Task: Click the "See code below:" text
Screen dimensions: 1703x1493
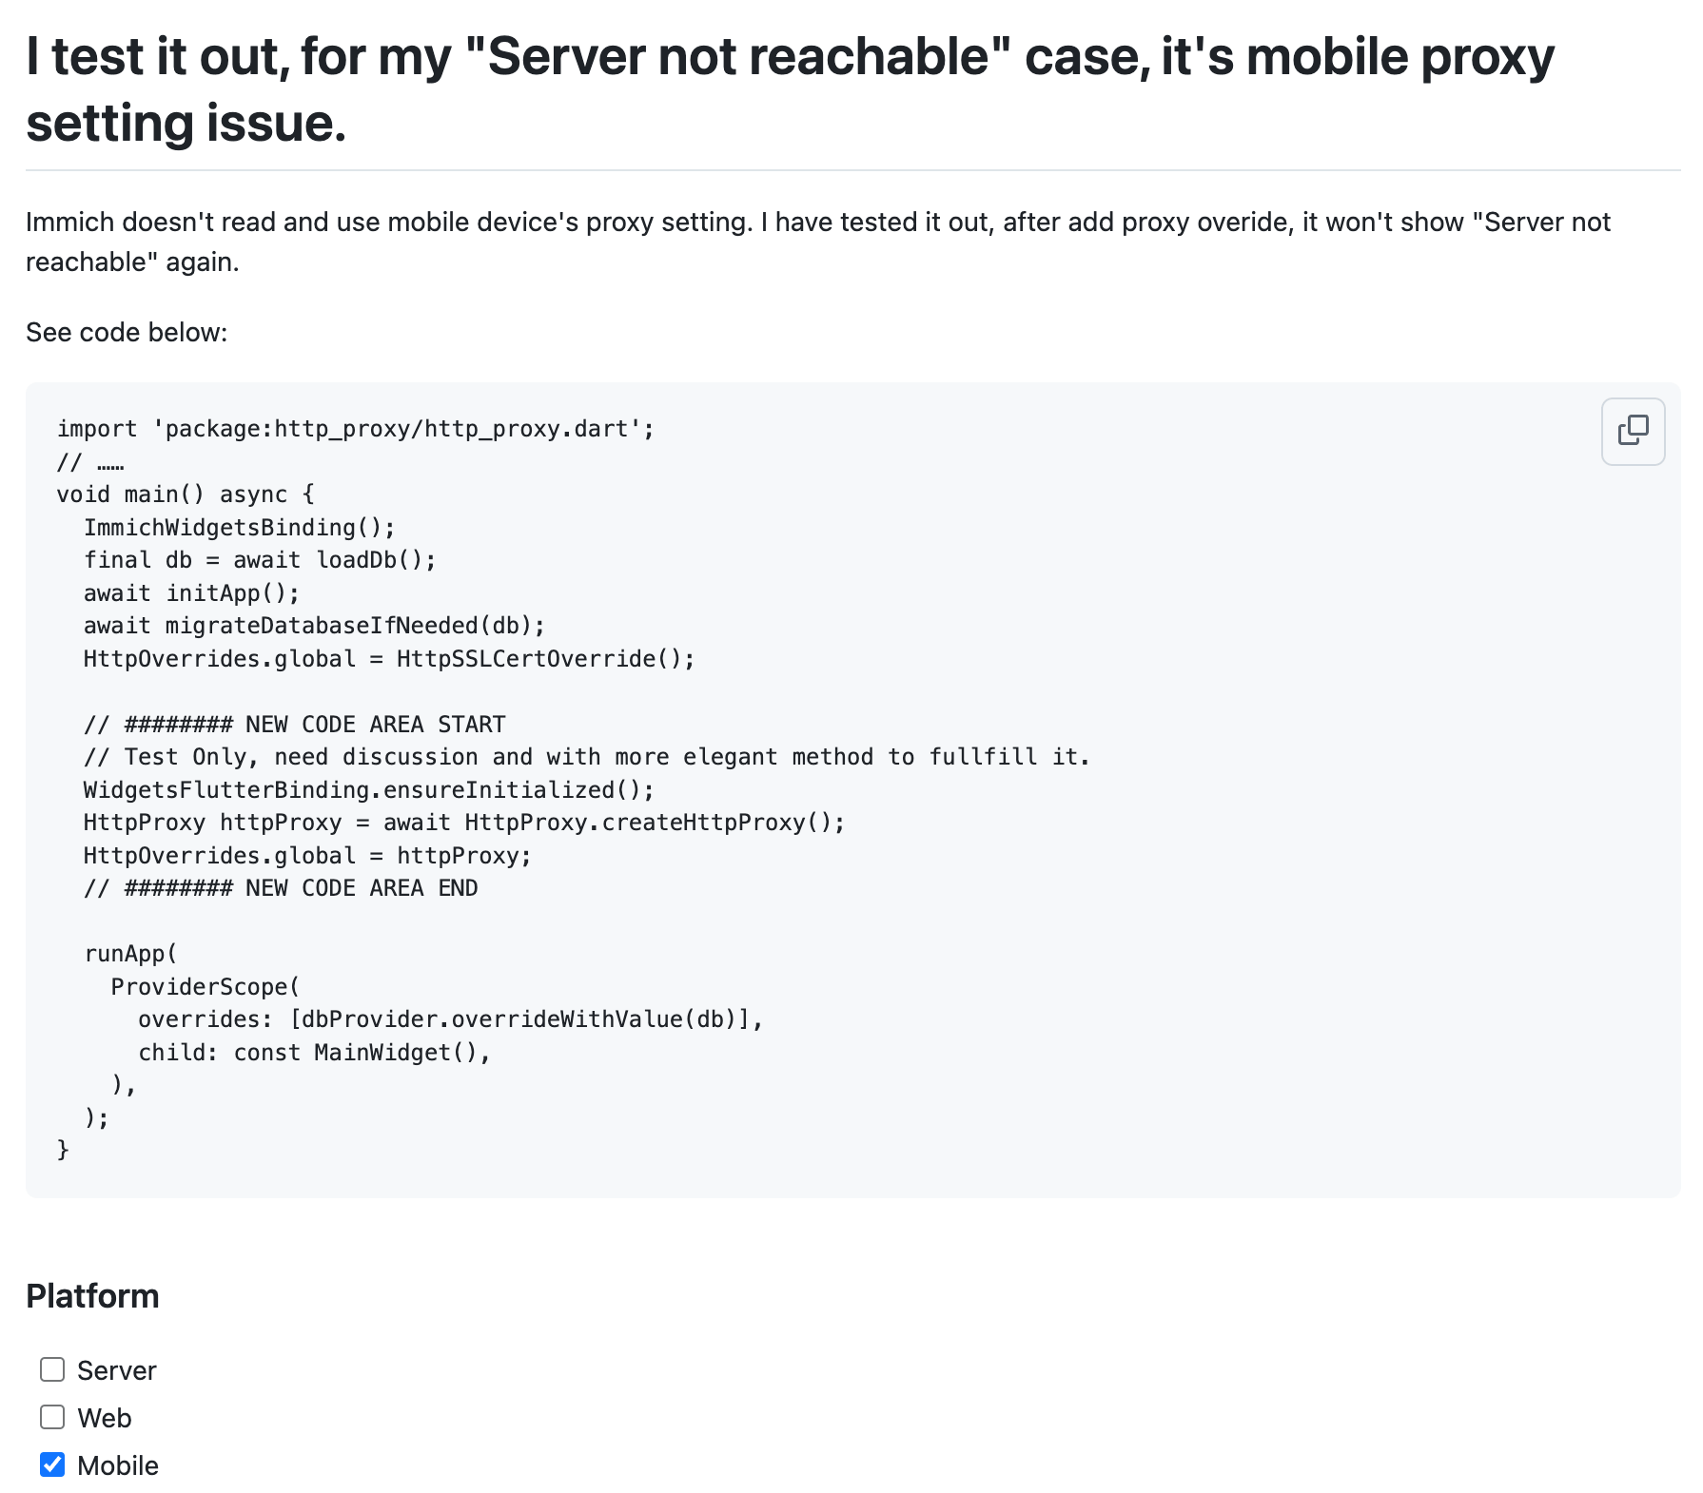Action: click(127, 332)
